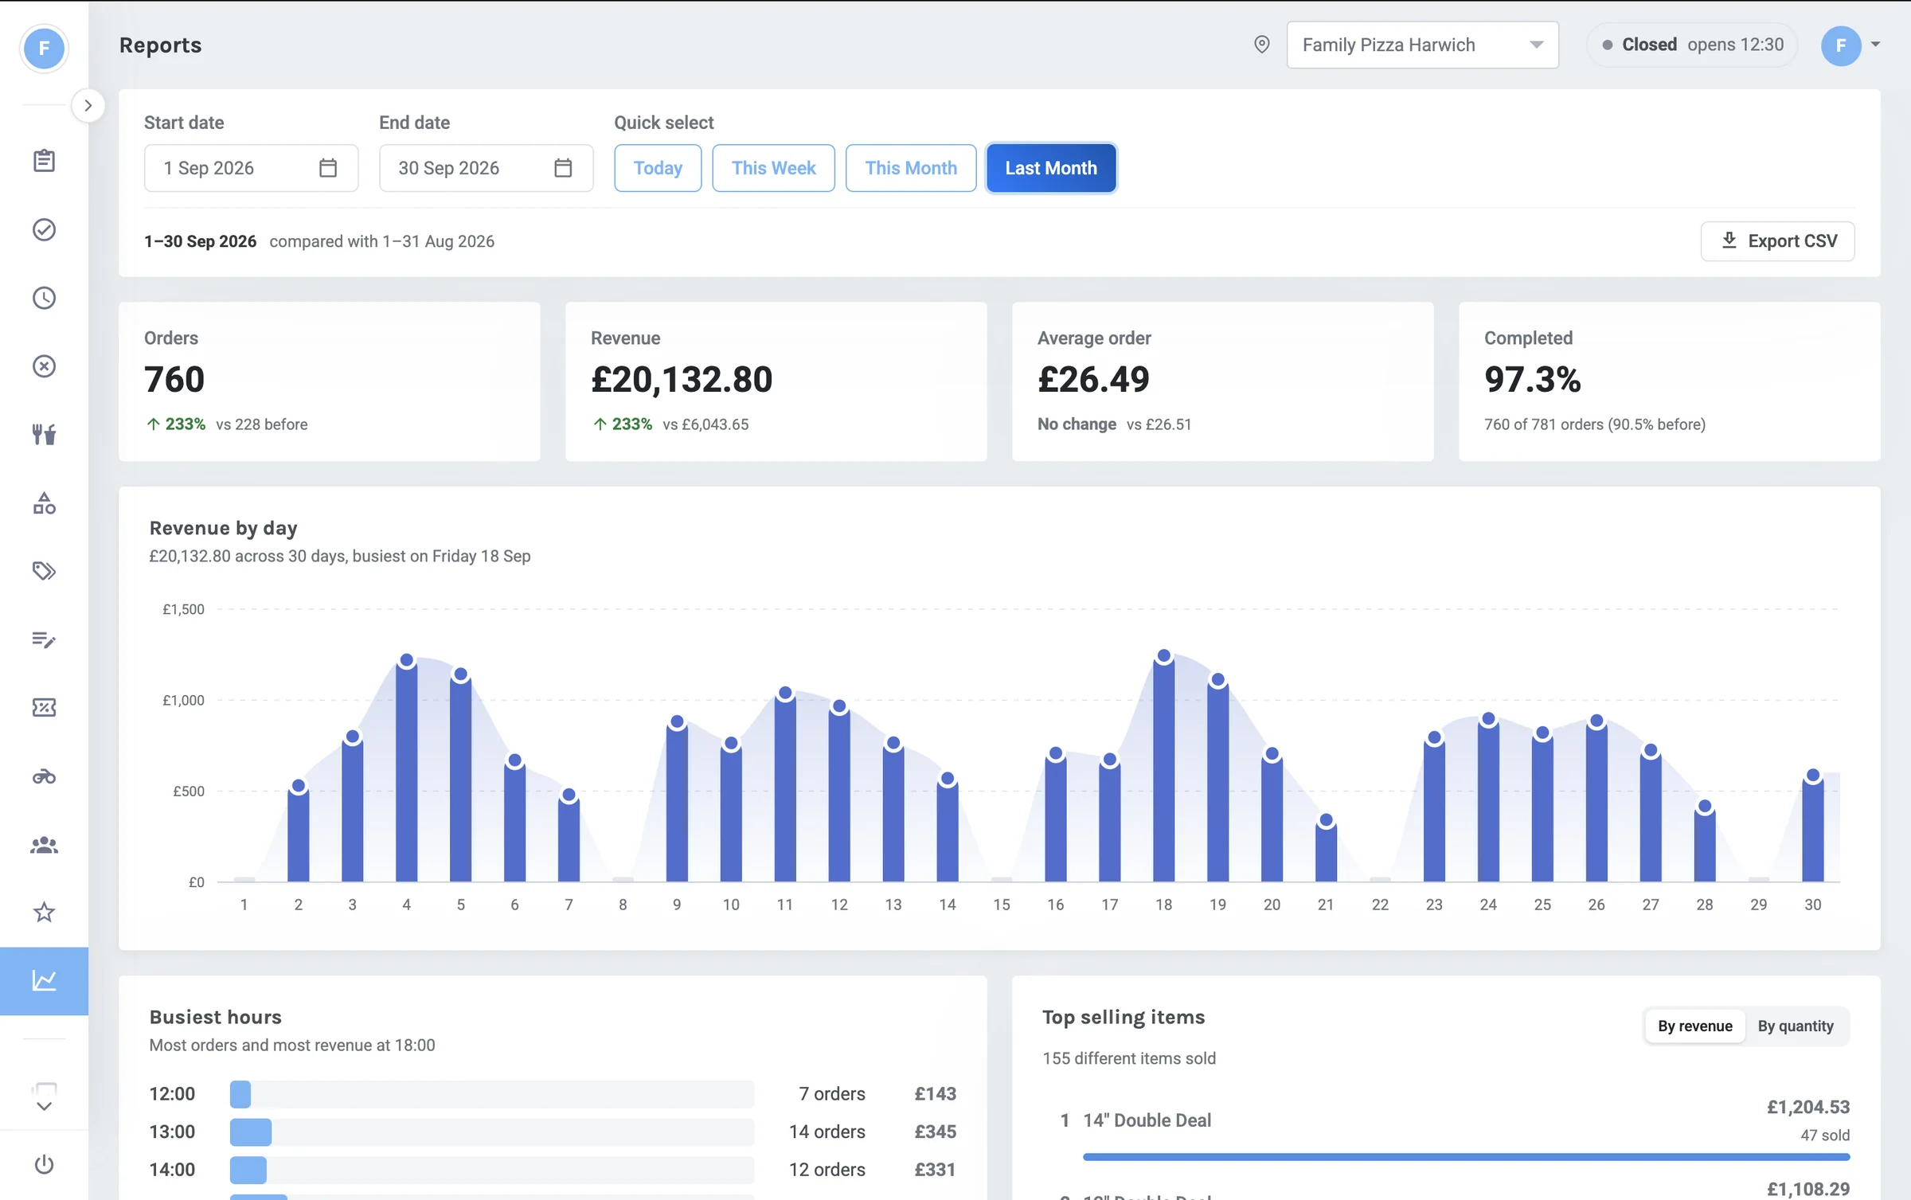Open the cancelled orders X-circle sidebar icon
Image resolution: width=1911 pixels, height=1200 pixels.
[44, 366]
